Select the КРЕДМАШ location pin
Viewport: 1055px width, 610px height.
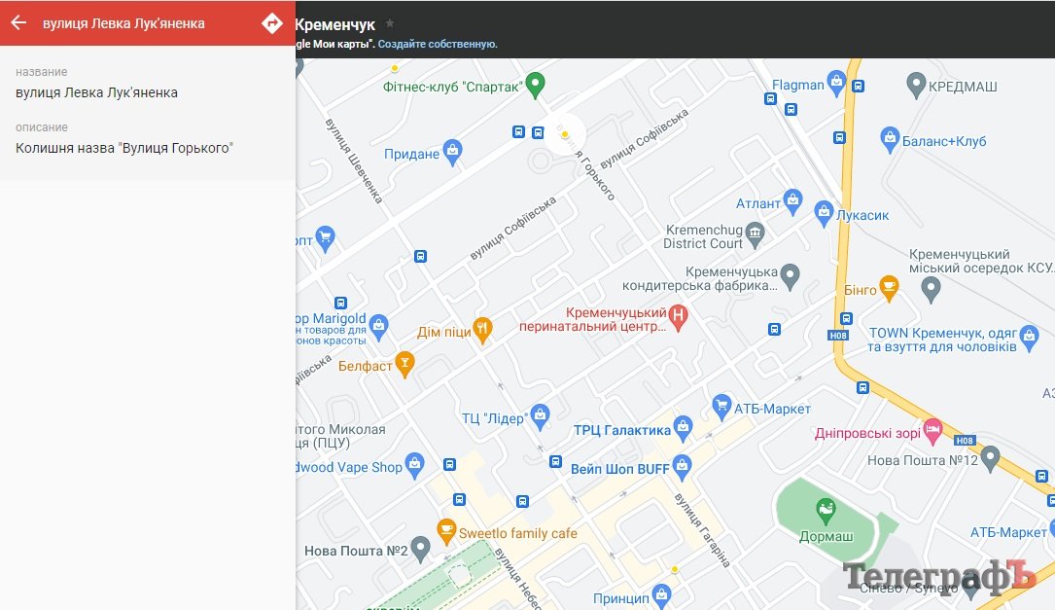(915, 85)
